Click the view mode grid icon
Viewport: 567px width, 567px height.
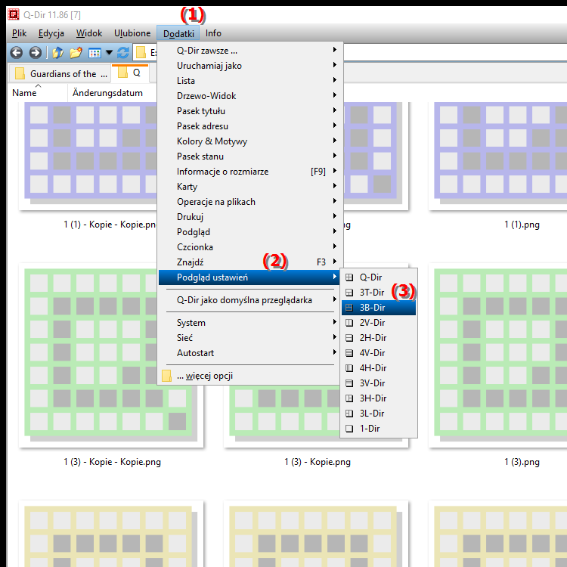(94, 53)
